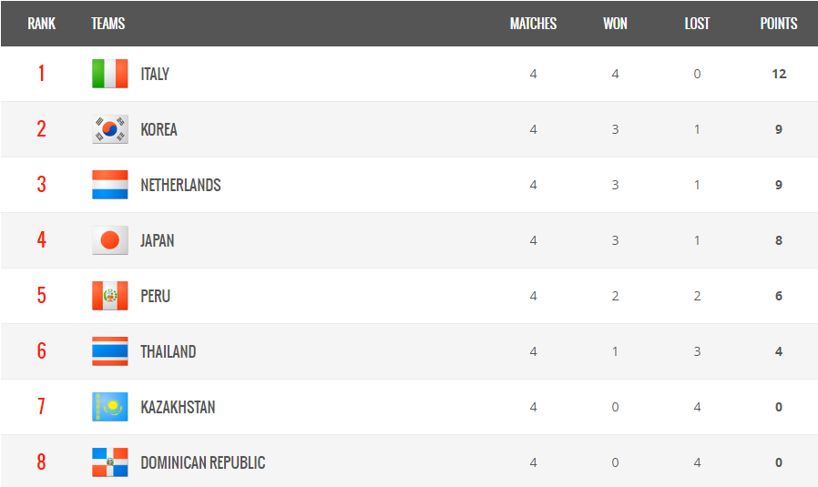Open the Dominican Republic team link

coord(202,462)
